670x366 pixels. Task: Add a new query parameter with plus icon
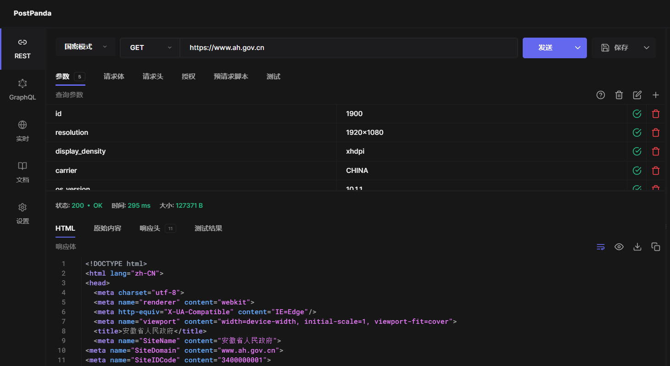point(656,95)
